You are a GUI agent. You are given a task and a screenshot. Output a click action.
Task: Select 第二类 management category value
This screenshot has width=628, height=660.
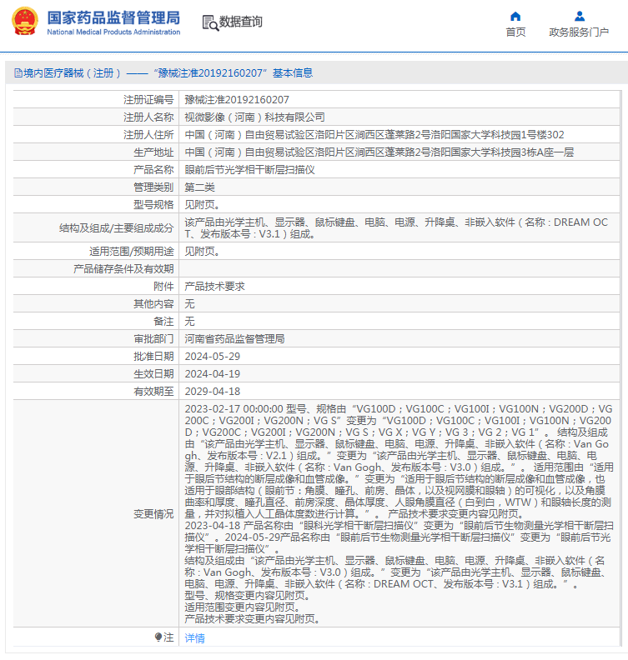click(x=199, y=187)
